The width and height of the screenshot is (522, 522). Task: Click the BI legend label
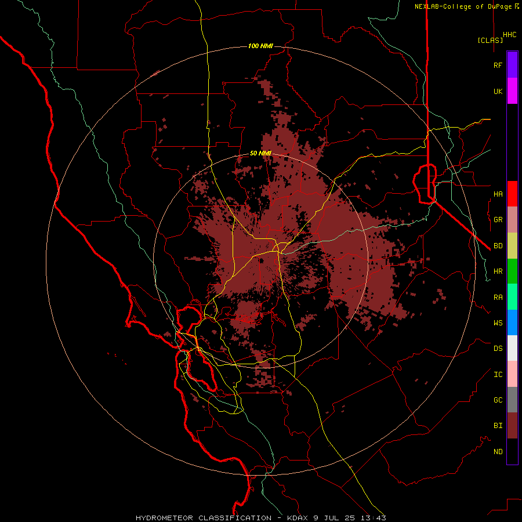click(498, 426)
